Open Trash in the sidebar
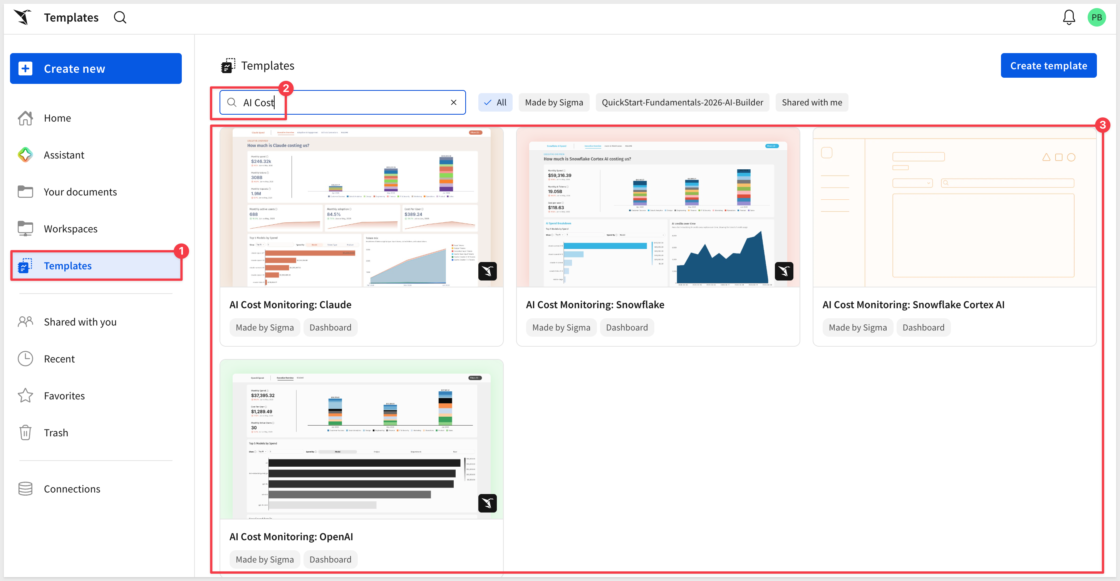The height and width of the screenshot is (581, 1120). [96, 432]
